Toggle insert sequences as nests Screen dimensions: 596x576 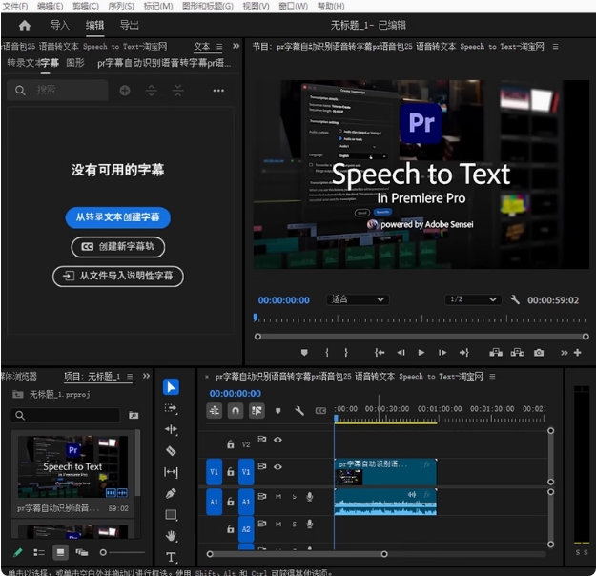(x=214, y=411)
